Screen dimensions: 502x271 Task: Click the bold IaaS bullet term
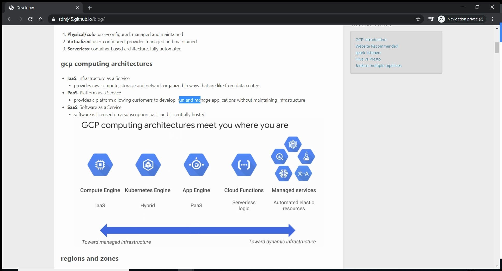click(x=72, y=78)
